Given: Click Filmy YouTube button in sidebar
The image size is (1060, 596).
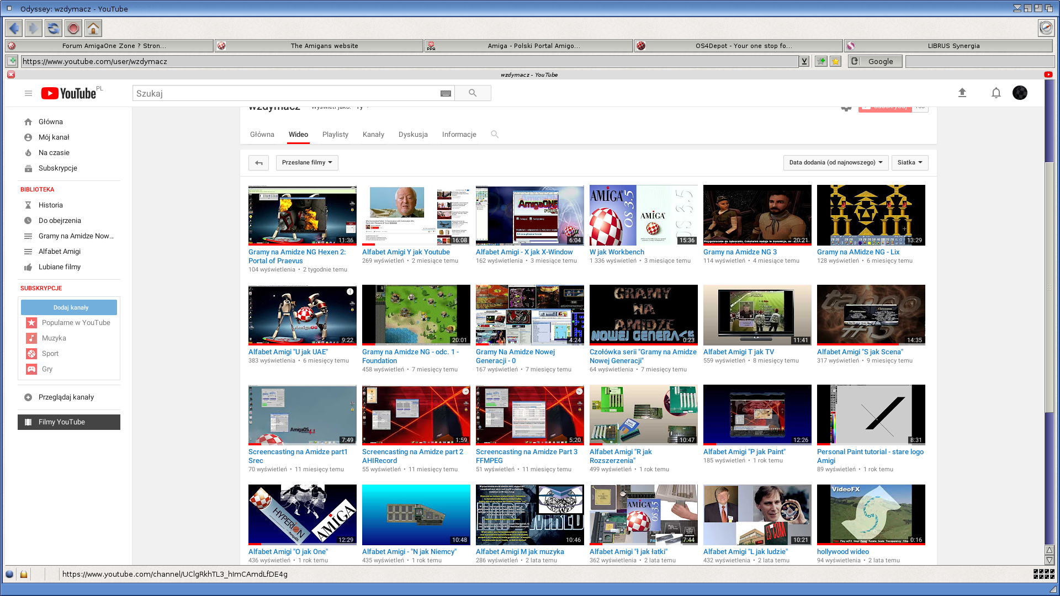Looking at the screenshot, I should tap(69, 422).
